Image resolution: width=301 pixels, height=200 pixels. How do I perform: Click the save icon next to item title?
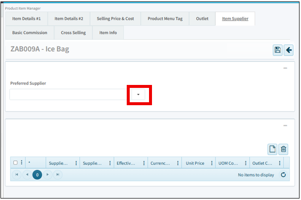point(278,50)
